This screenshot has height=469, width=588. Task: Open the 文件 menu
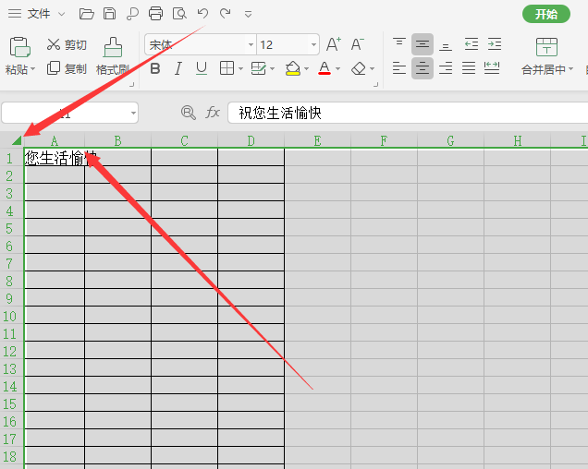click(39, 14)
